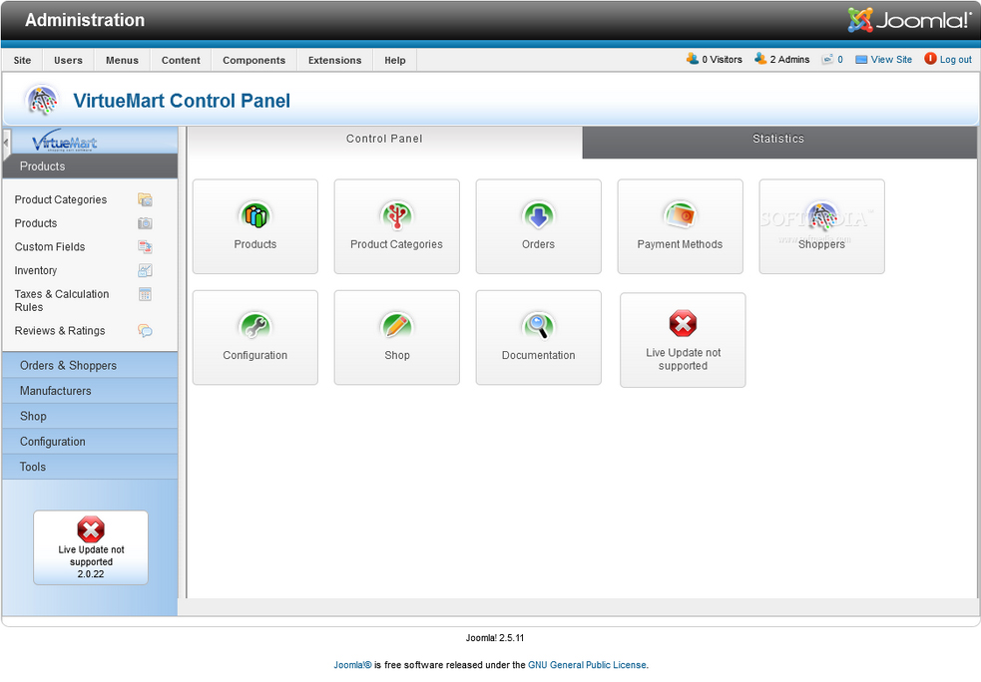Image resolution: width=981 pixels, height=682 pixels.
Task: Collapse the Products sidebar section header
Action: 90,167
